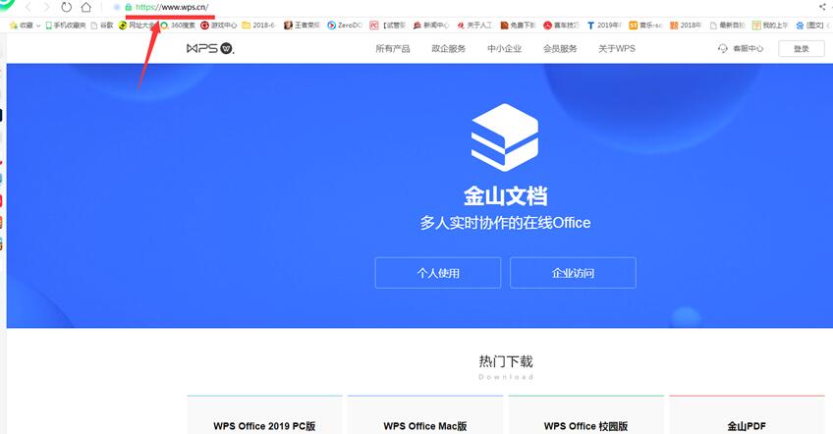
Task: Open the 2018年 bookmark
Action: 686,25
